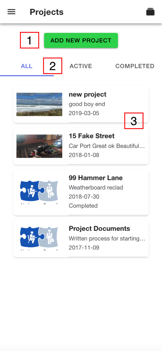This screenshot has height=351, width=162.
Task: Open the 15 Fake Street photo thumbnail
Action: [x=39, y=146]
